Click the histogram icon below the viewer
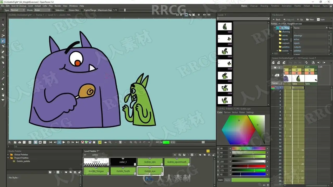Screen dimensions: 333x187 106,142
